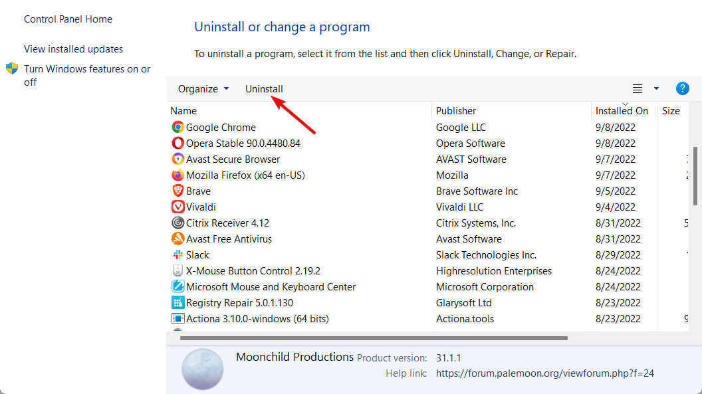The width and height of the screenshot is (702, 394).
Task: Change view using the list view icon
Action: (x=638, y=88)
